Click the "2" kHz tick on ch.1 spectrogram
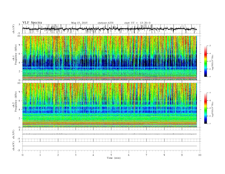The image size is (225, 174). [20, 71]
